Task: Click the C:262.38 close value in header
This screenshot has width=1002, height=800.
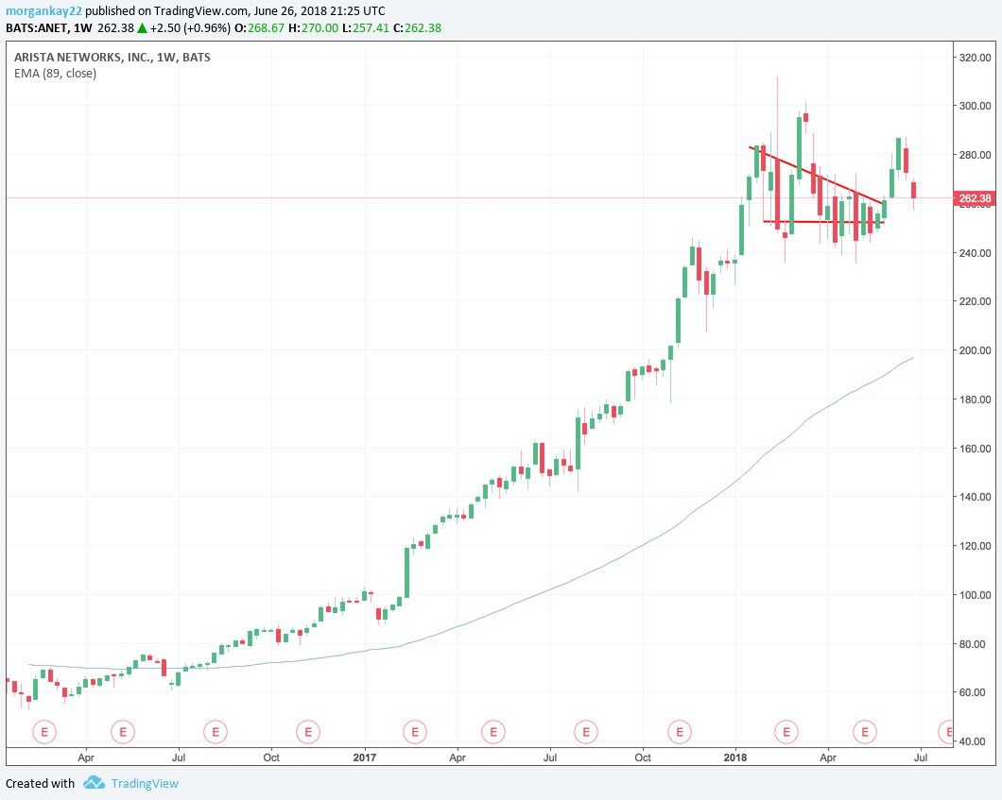Action: 417,28
